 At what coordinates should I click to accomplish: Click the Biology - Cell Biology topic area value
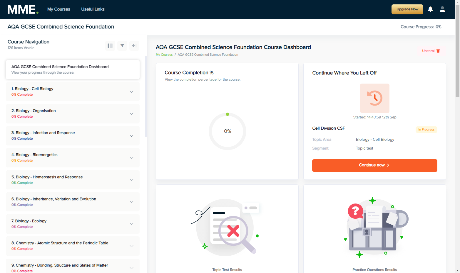(375, 140)
